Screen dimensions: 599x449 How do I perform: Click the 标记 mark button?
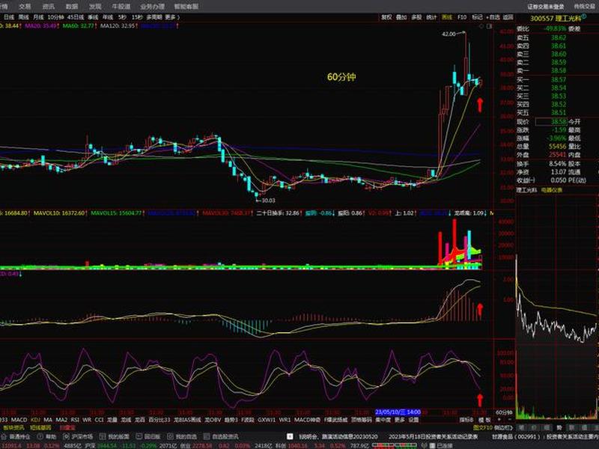point(477,17)
